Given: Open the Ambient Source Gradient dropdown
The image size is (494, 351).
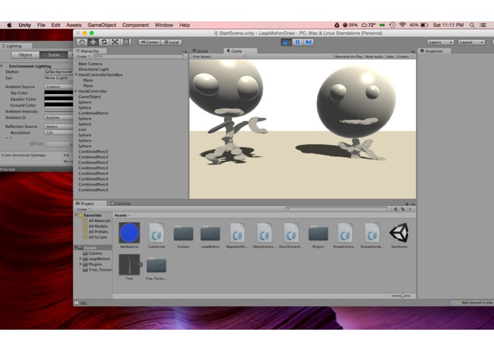Looking at the screenshot, I should pos(58,87).
